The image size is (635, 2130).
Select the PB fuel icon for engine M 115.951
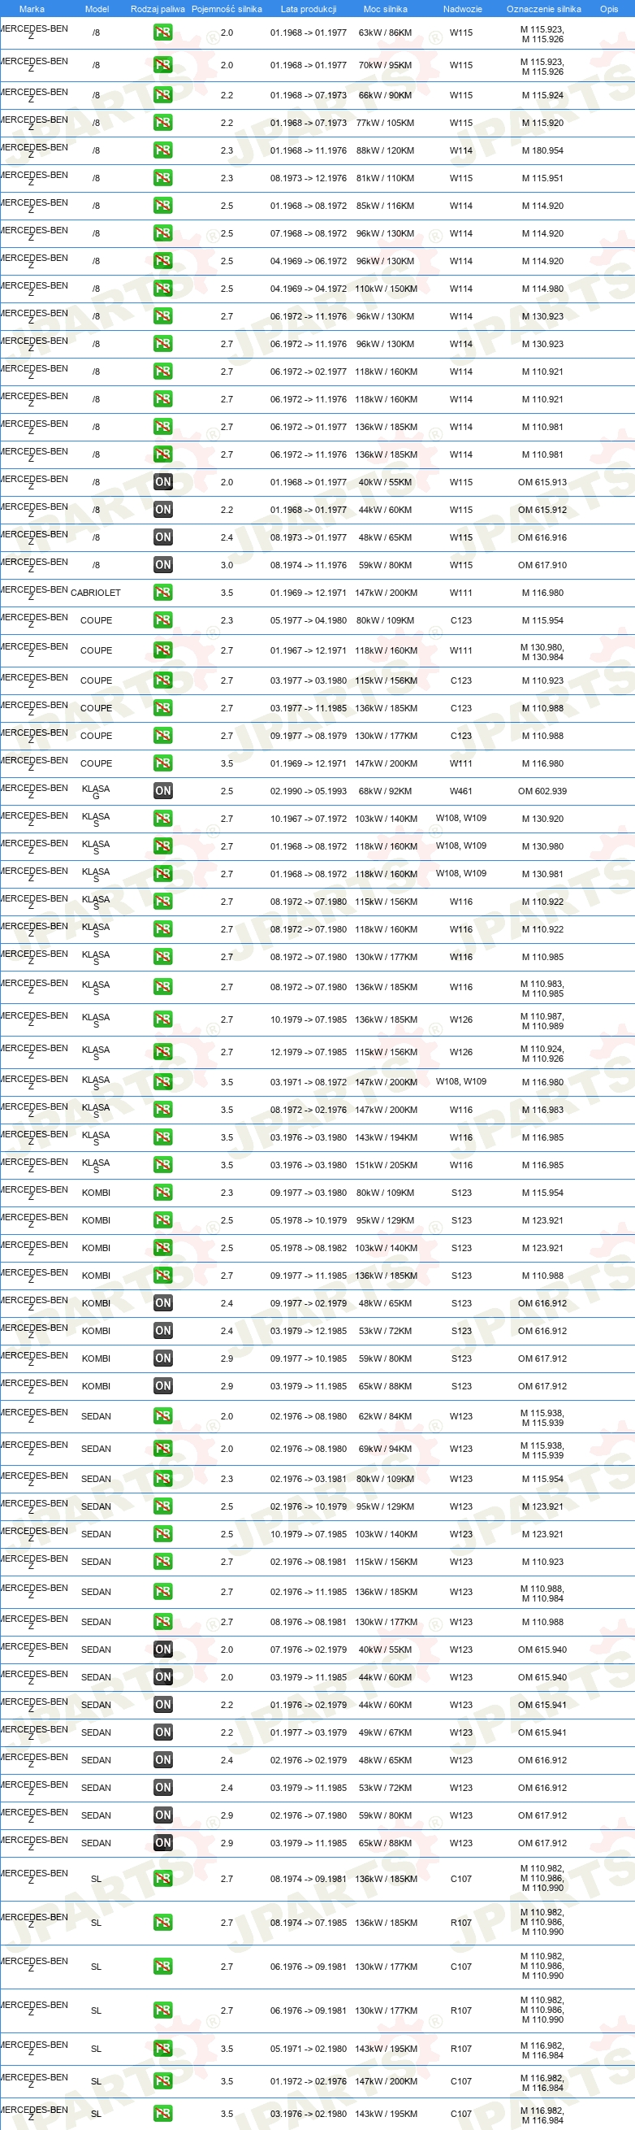point(162,178)
